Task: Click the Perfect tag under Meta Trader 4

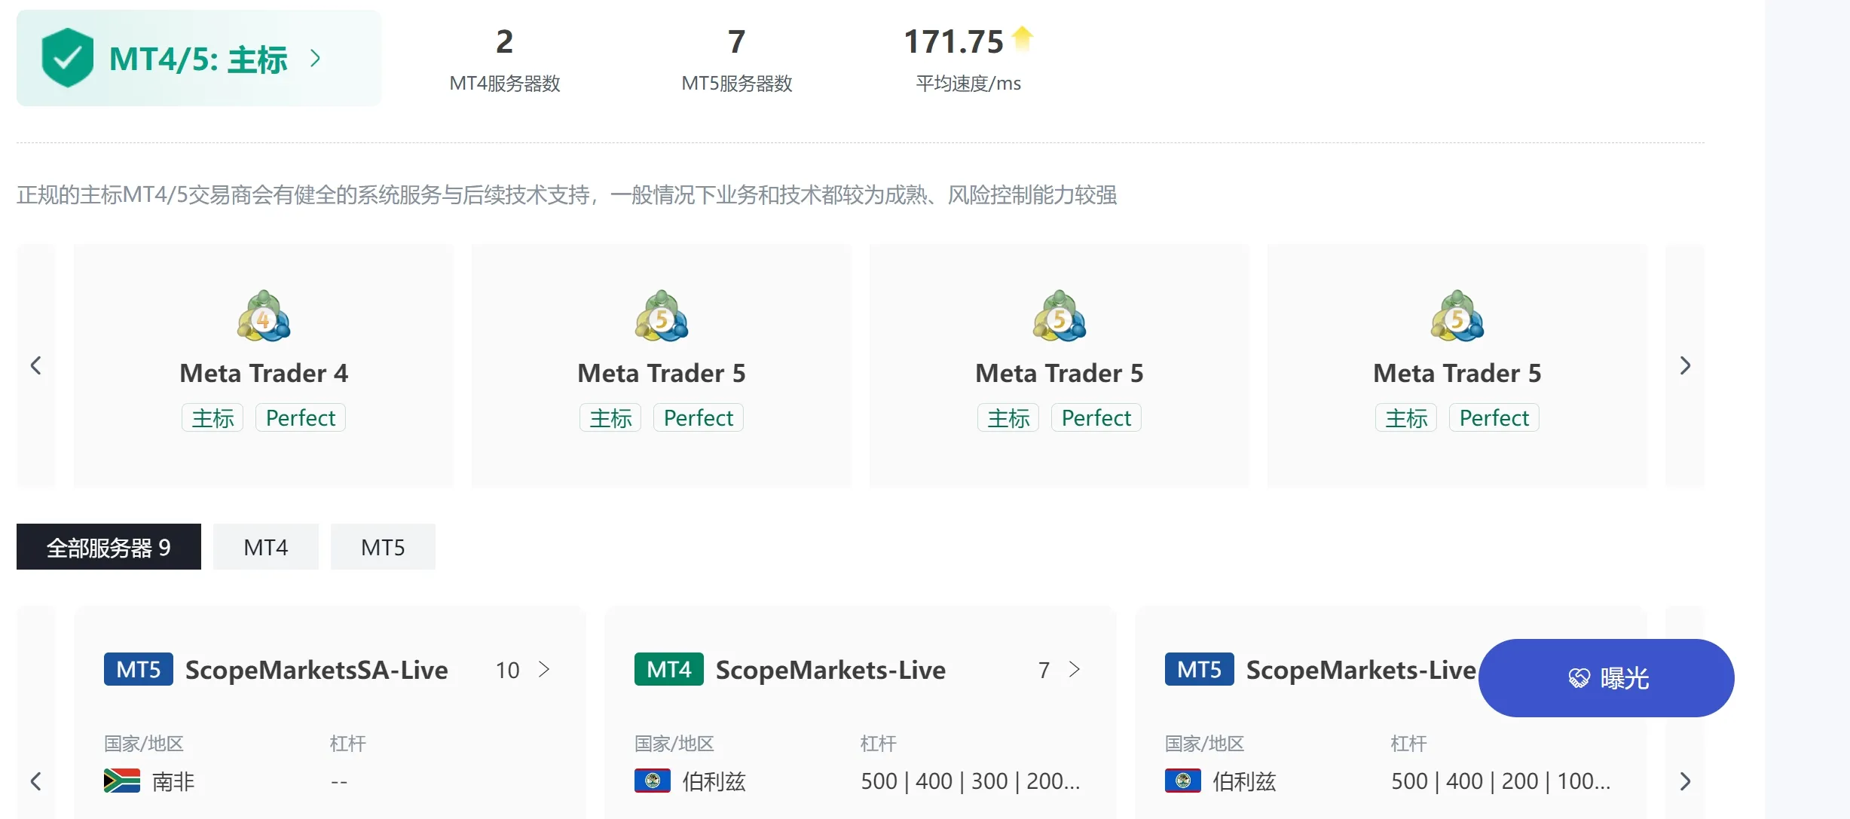Action: tap(301, 418)
